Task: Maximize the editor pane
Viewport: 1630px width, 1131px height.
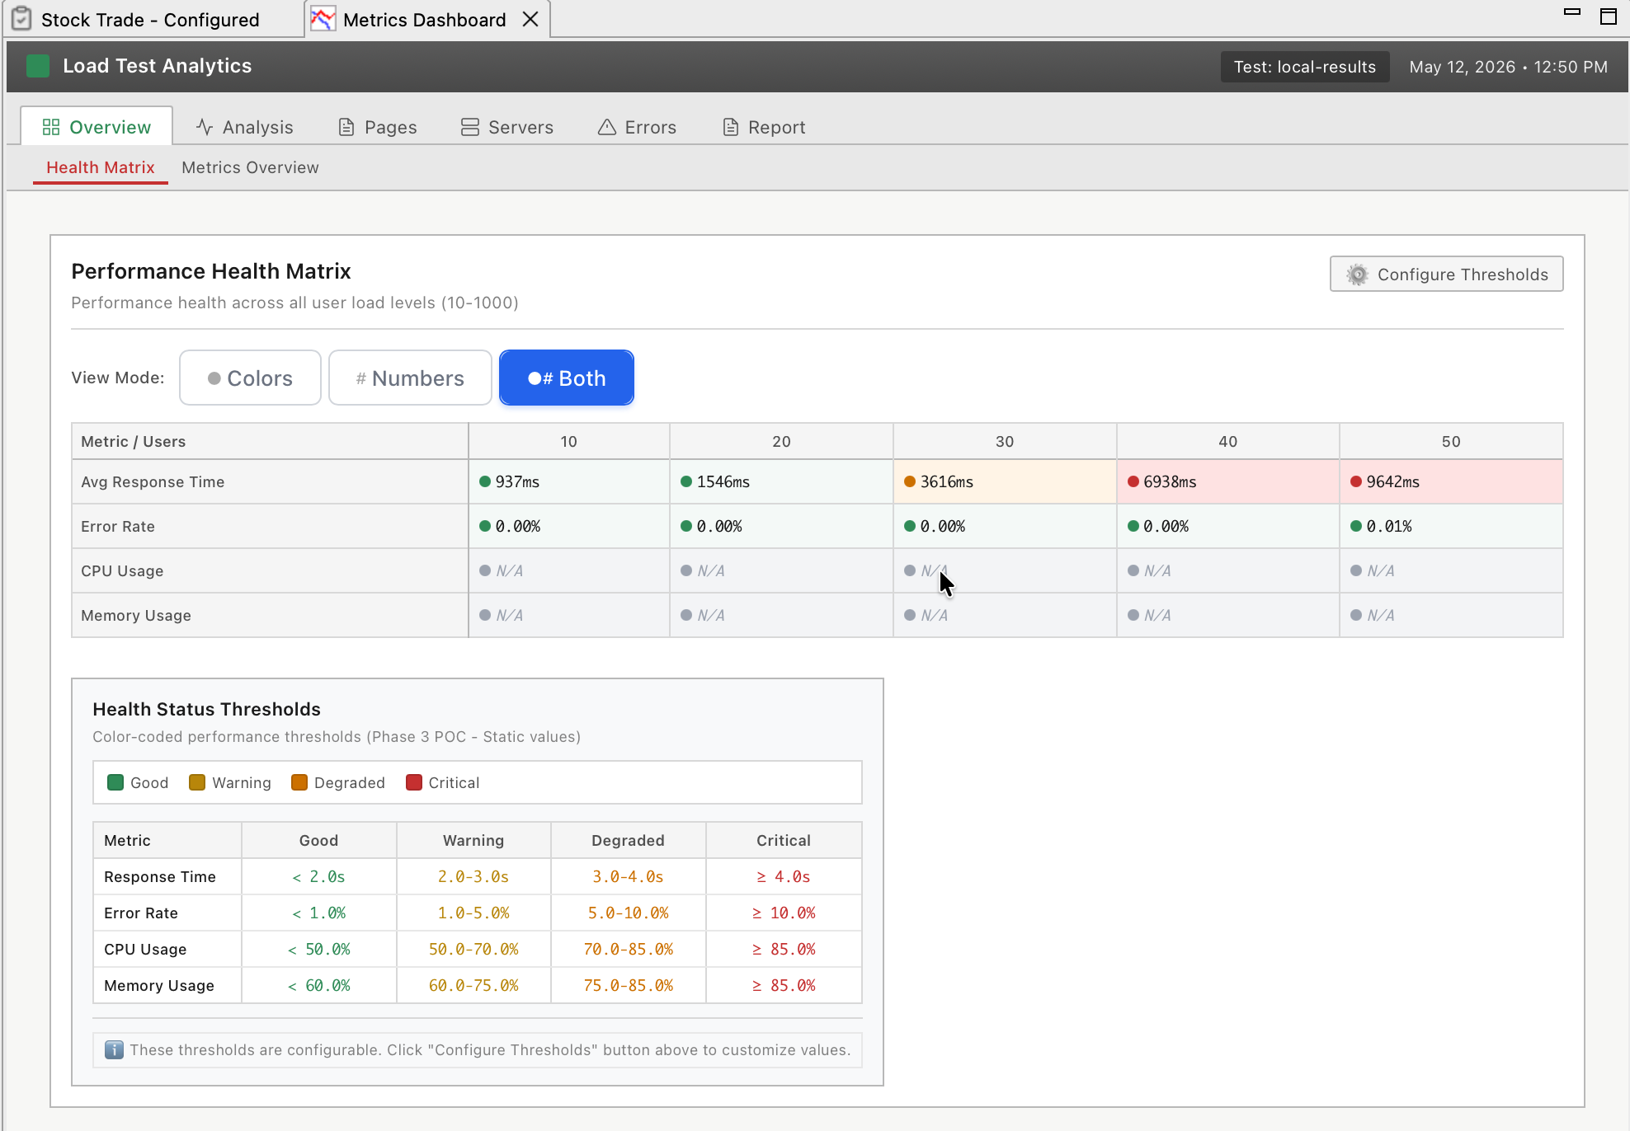Action: coord(1608,16)
